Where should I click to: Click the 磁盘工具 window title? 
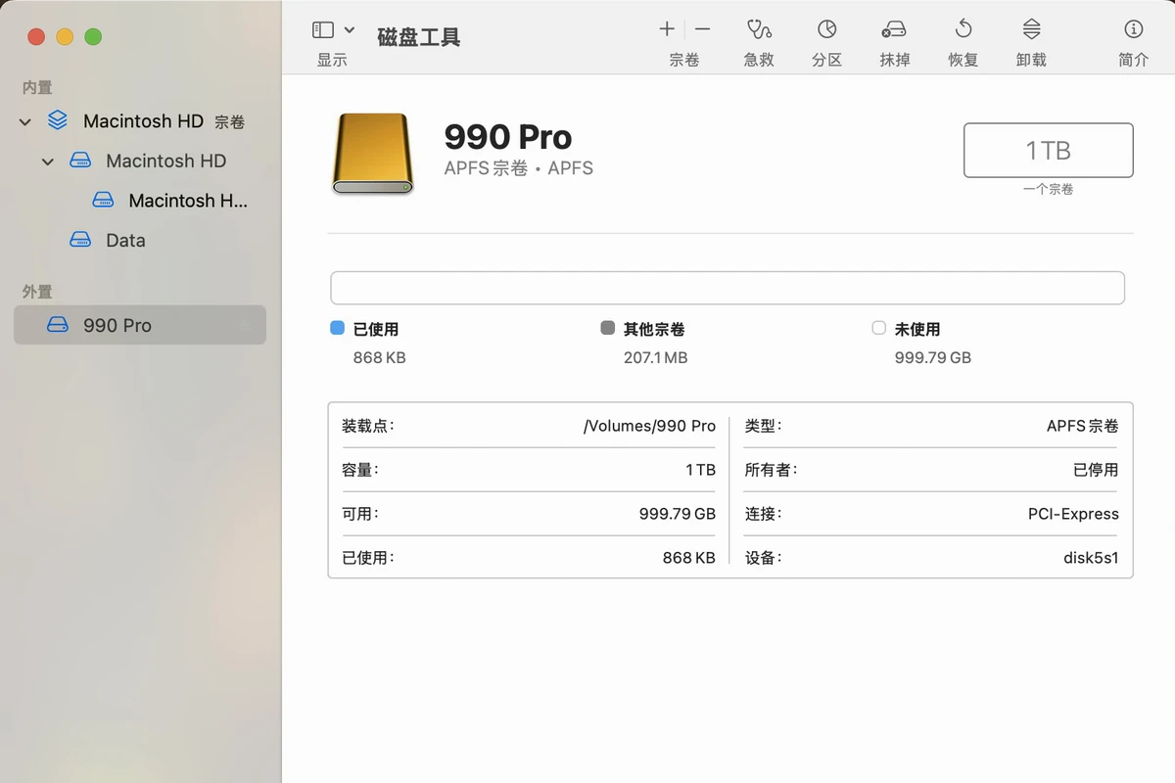pyautogui.click(x=419, y=37)
